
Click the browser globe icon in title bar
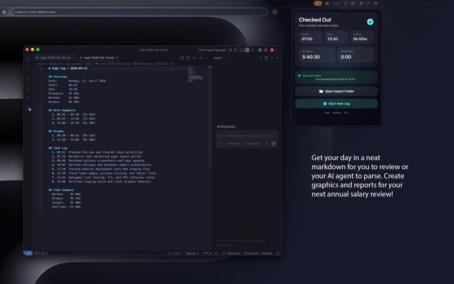click(260, 50)
